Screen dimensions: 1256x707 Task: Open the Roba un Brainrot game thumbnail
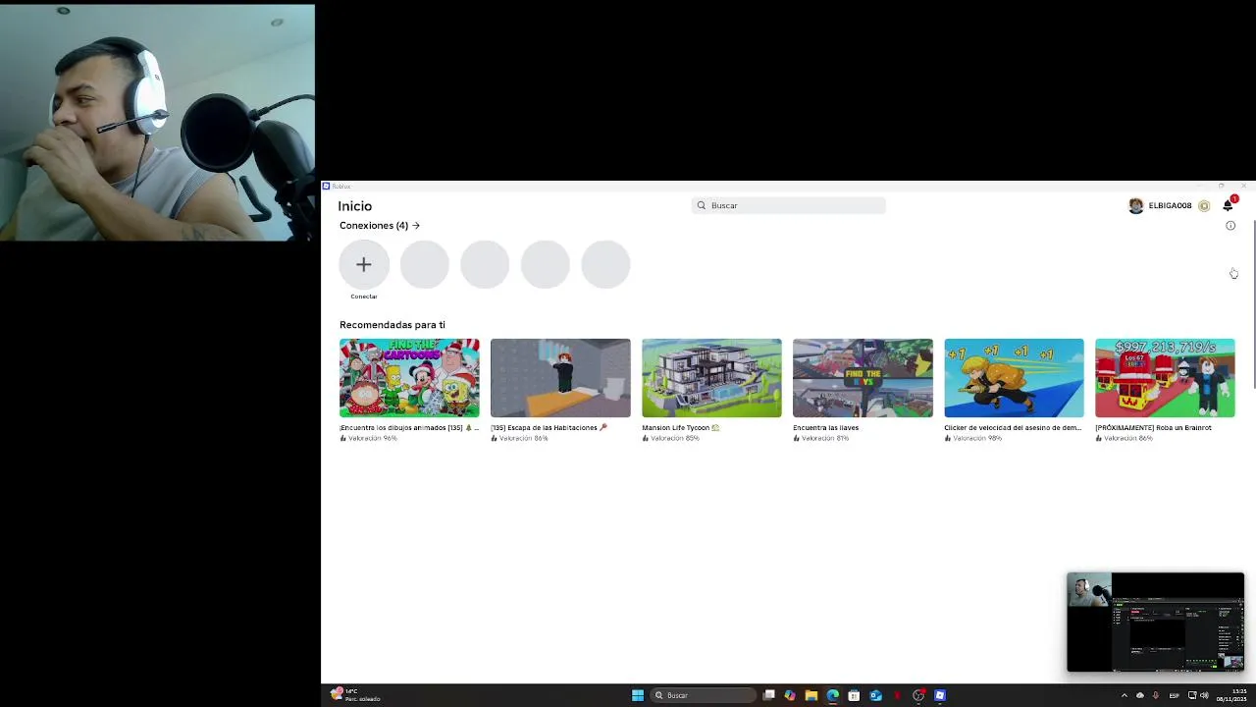click(1165, 378)
